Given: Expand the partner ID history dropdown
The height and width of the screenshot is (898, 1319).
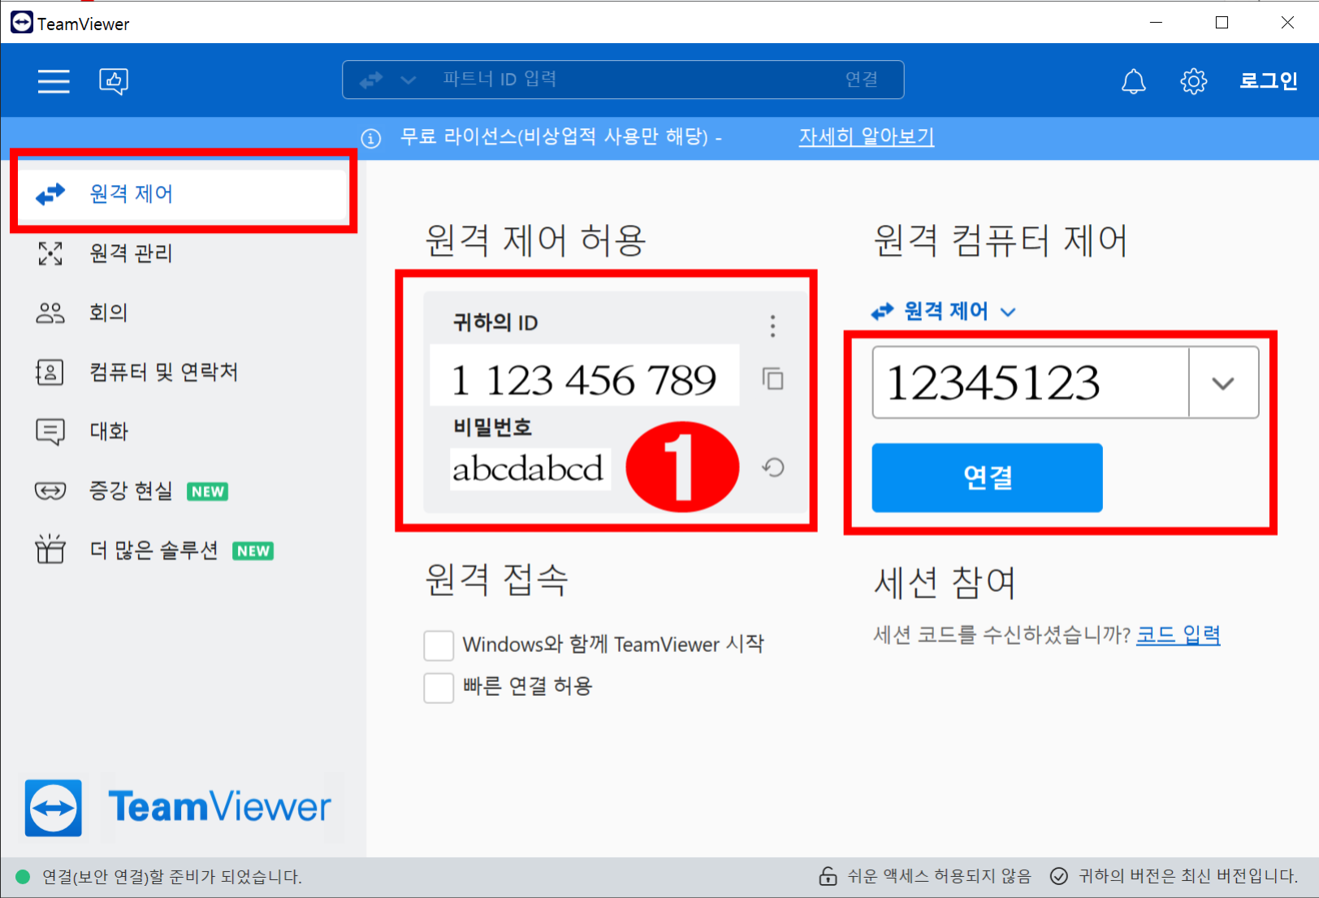Looking at the screenshot, I should point(1223,382).
